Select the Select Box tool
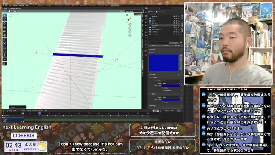 pos(5,15)
